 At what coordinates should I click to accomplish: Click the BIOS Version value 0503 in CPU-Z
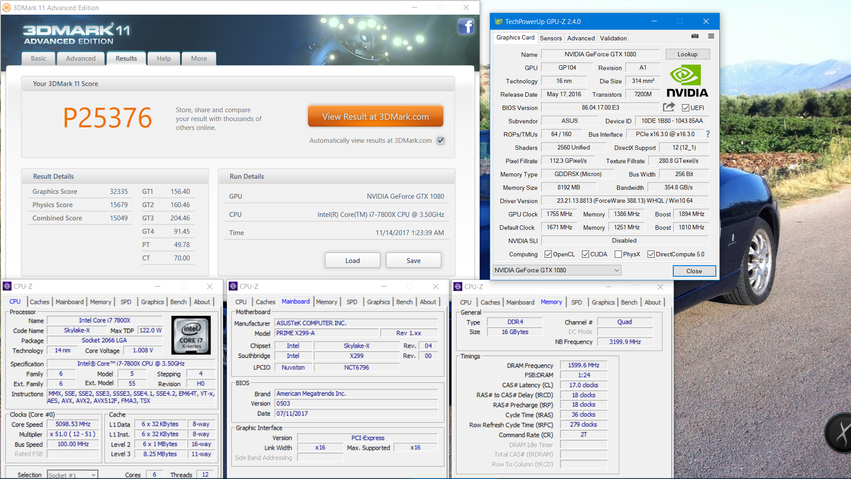(356, 403)
